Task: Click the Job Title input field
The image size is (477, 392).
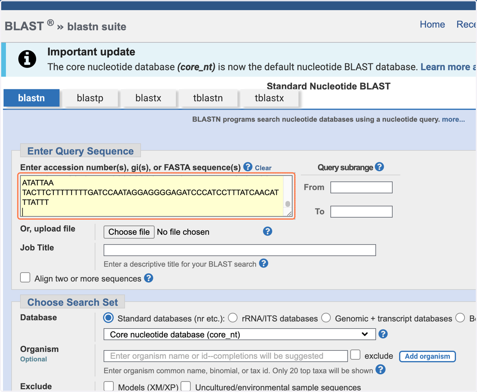Action: point(240,250)
